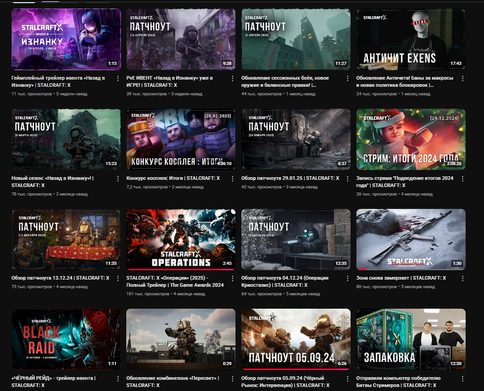The width and height of the screenshot is (484, 391).
Task: Open title Обновление комбинезона «Пересвет»
Action: pos(172,382)
